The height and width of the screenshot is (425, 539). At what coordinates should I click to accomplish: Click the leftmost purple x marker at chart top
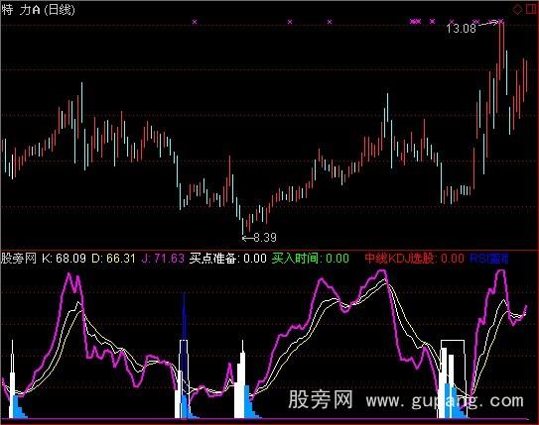pyautogui.click(x=195, y=22)
